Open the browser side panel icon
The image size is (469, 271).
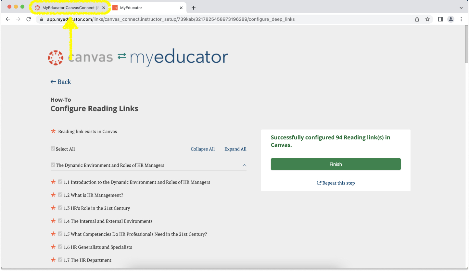click(440, 19)
